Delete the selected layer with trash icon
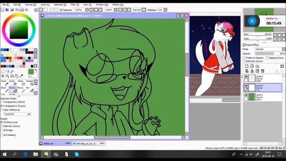286x161 pixels. [x=262, y=71]
